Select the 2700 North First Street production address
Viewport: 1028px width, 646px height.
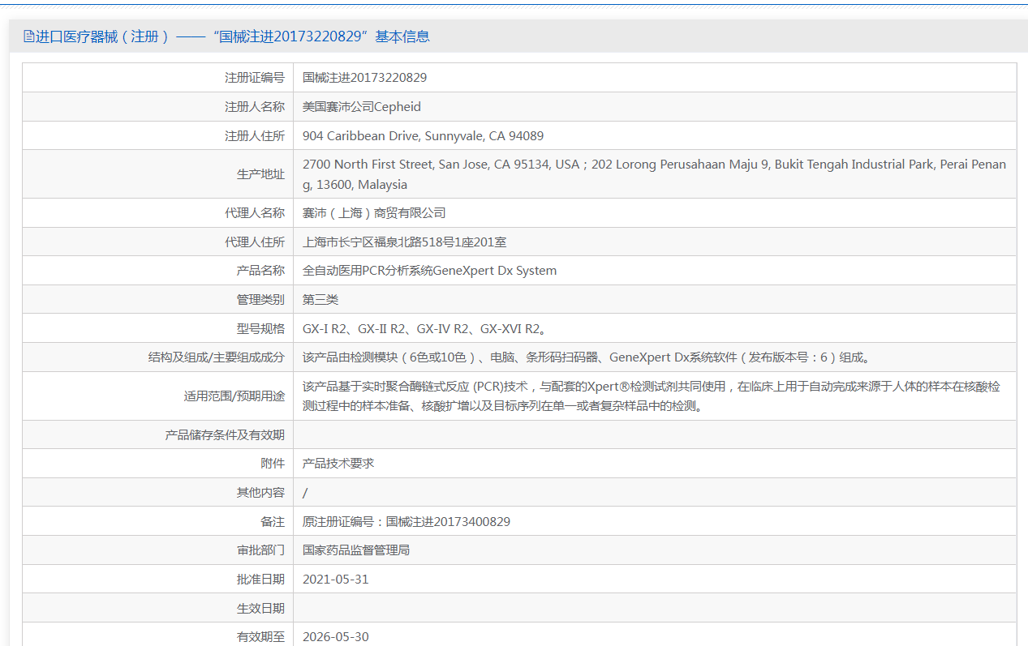pyautogui.click(x=654, y=174)
